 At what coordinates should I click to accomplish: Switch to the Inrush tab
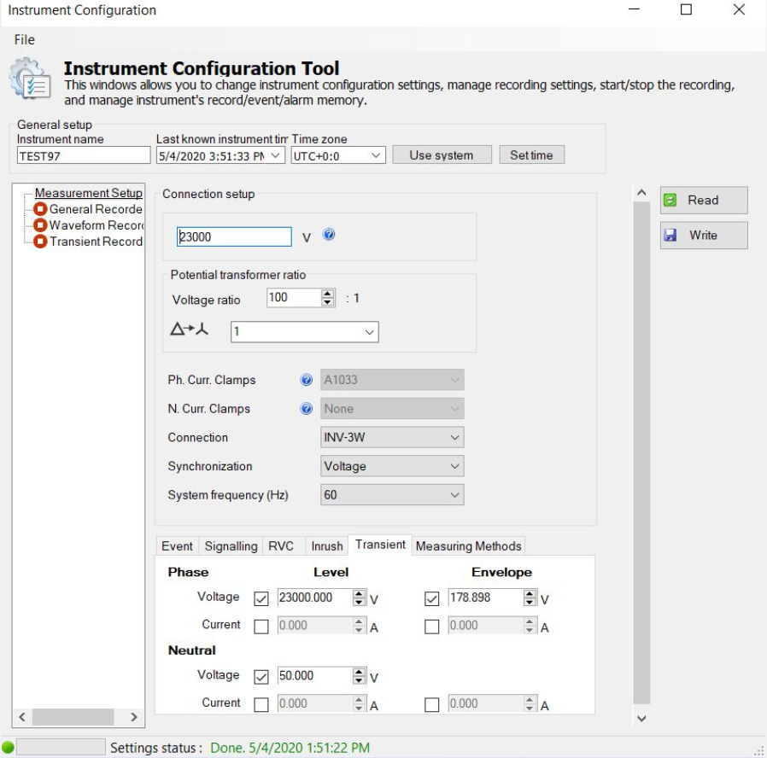pyautogui.click(x=326, y=546)
